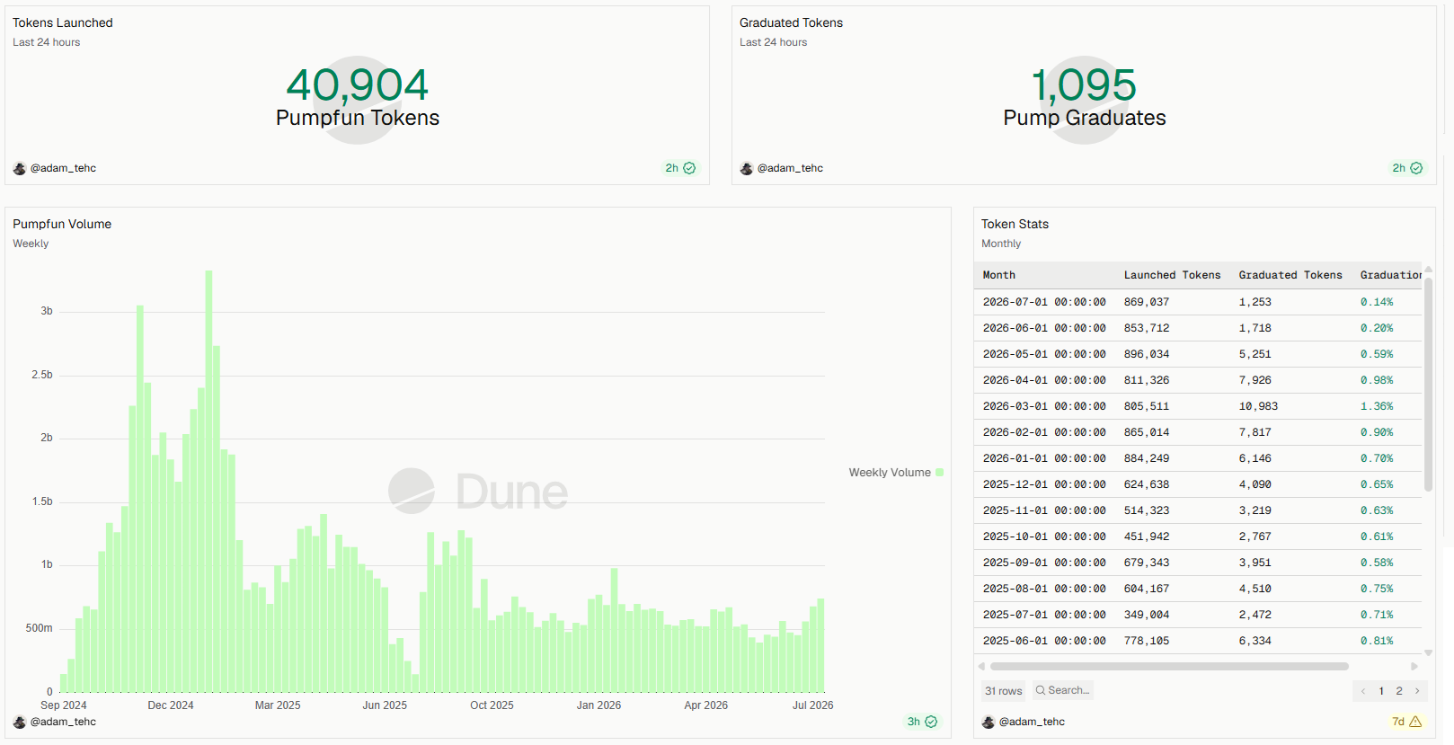Click the vertical scrollbar thumb in Token Stats
This screenshot has width=1454, height=745.
[x=1428, y=385]
